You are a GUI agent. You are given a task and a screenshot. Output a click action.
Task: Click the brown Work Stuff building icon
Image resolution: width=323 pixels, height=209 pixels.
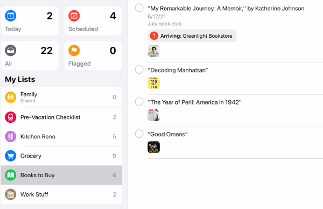[11, 194]
